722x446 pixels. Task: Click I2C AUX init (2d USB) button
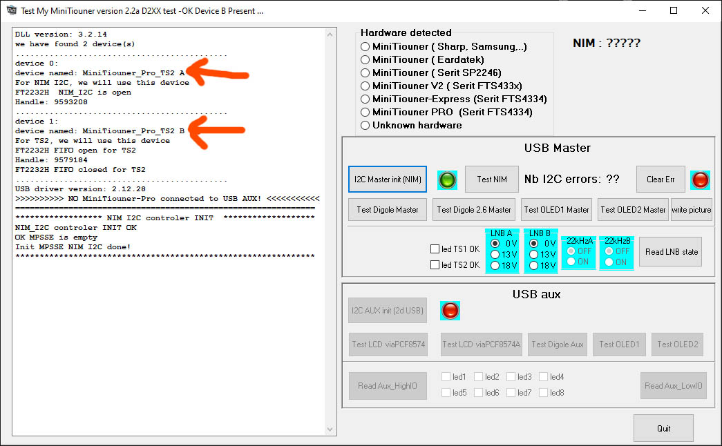point(387,311)
